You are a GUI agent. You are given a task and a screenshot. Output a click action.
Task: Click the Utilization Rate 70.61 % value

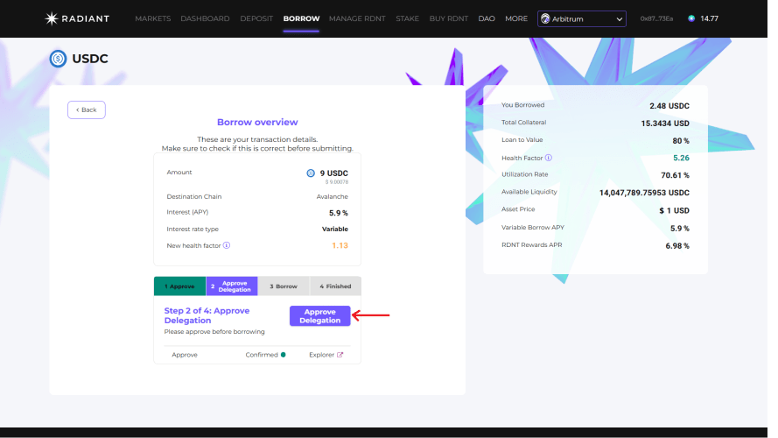675,175
